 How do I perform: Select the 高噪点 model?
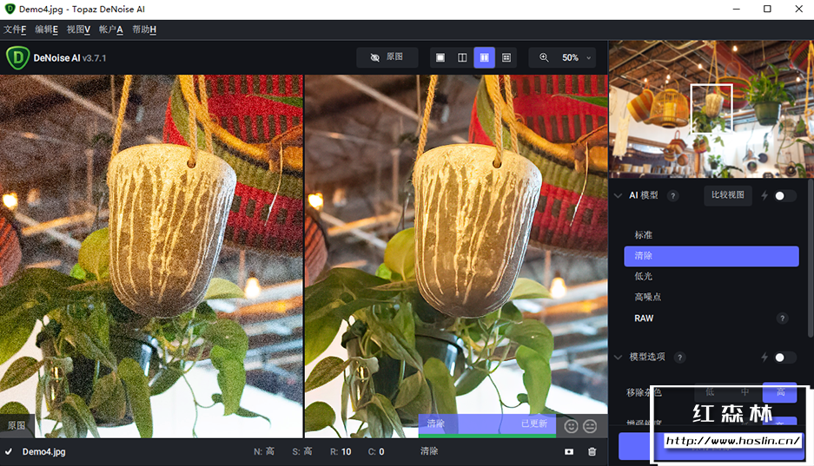[x=711, y=297]
